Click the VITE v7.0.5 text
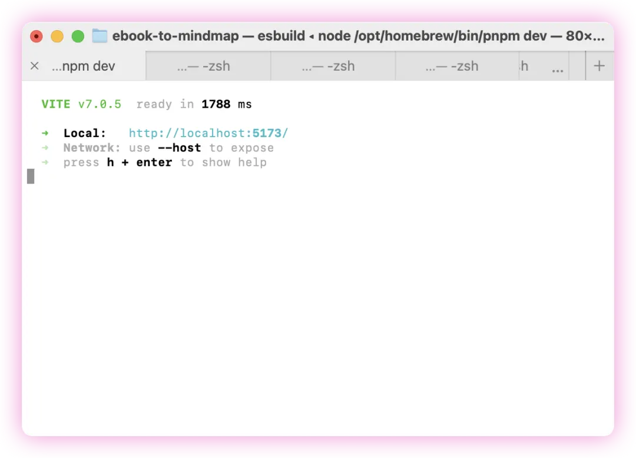Viewport: 636px width, 458px height. click(81, 104)
